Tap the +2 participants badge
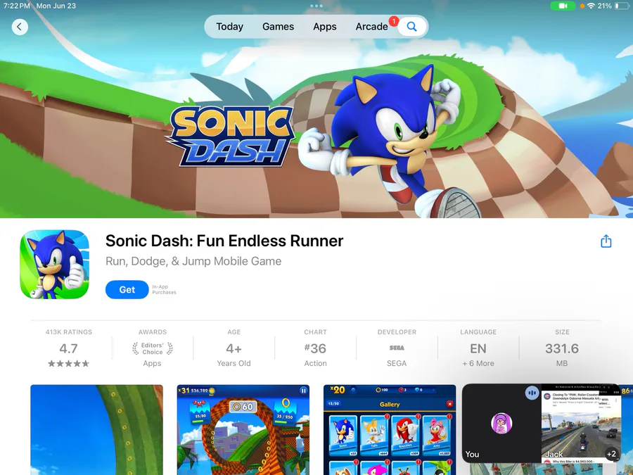Screen dimensions: 633x475 point(612,454)
